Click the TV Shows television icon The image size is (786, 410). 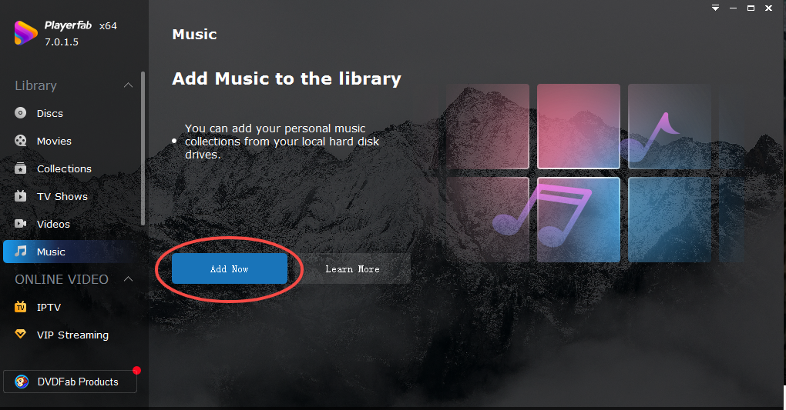[21, 195]
